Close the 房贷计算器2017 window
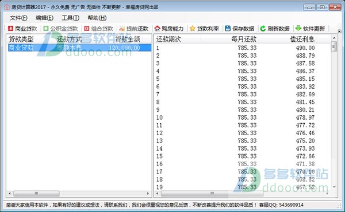This screenshot has height=212, width=345. pos(335,7)
